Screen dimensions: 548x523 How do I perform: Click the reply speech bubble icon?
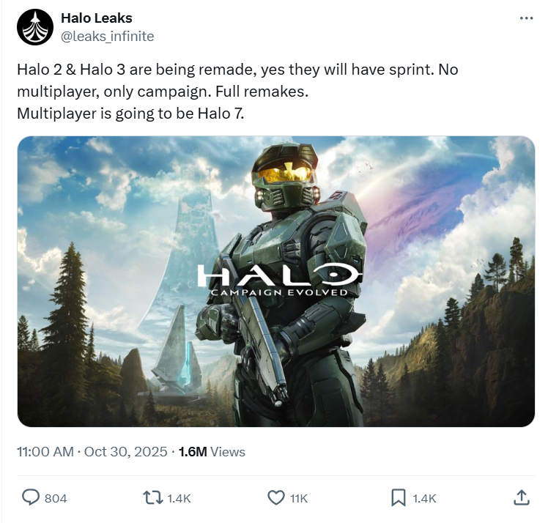pos(31,497)
